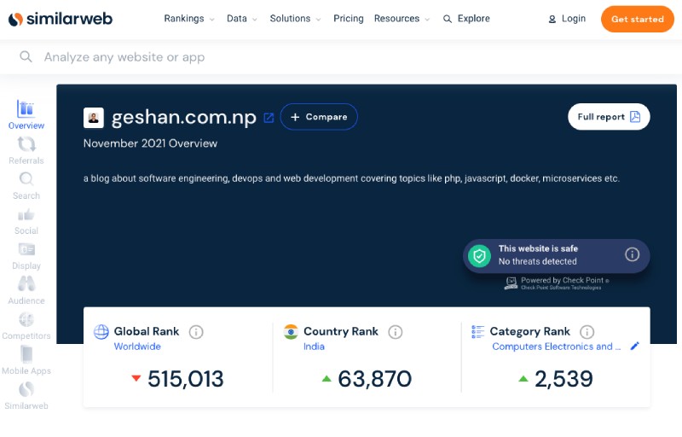This screenshot has height=437, width=682.
Task: Expand the Data menu
Action: pos(242,19)
